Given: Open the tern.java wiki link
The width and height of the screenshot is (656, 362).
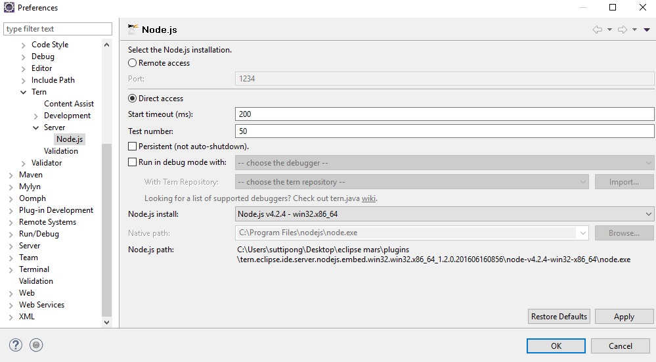Looking at the screenshot, I should [x=368, y=198].
